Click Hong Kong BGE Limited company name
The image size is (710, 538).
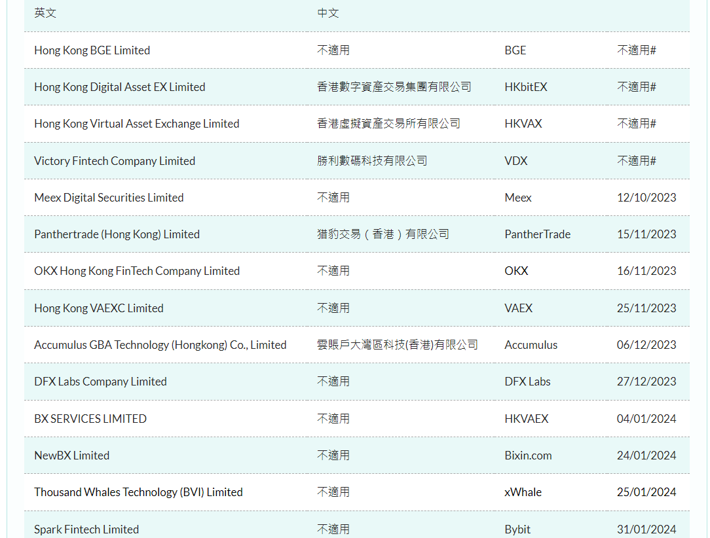[x=92, y=50]
